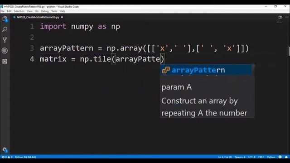The width and height of the screenshot is (290, 163).
Task: Open the Go menu
Action: click(x=37, y=11)
